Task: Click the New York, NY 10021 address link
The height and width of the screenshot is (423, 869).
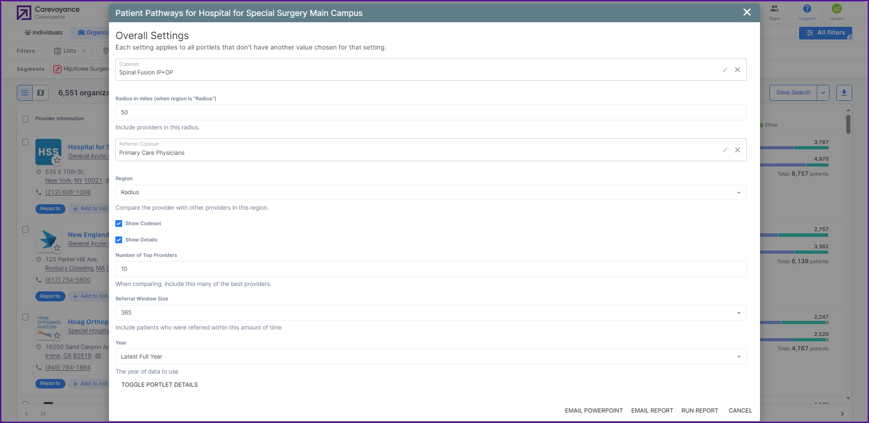Action: pyautogui.click(x=74, y=181)
